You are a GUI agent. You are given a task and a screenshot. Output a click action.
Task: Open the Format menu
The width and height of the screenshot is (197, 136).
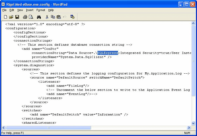click(41, 10)
